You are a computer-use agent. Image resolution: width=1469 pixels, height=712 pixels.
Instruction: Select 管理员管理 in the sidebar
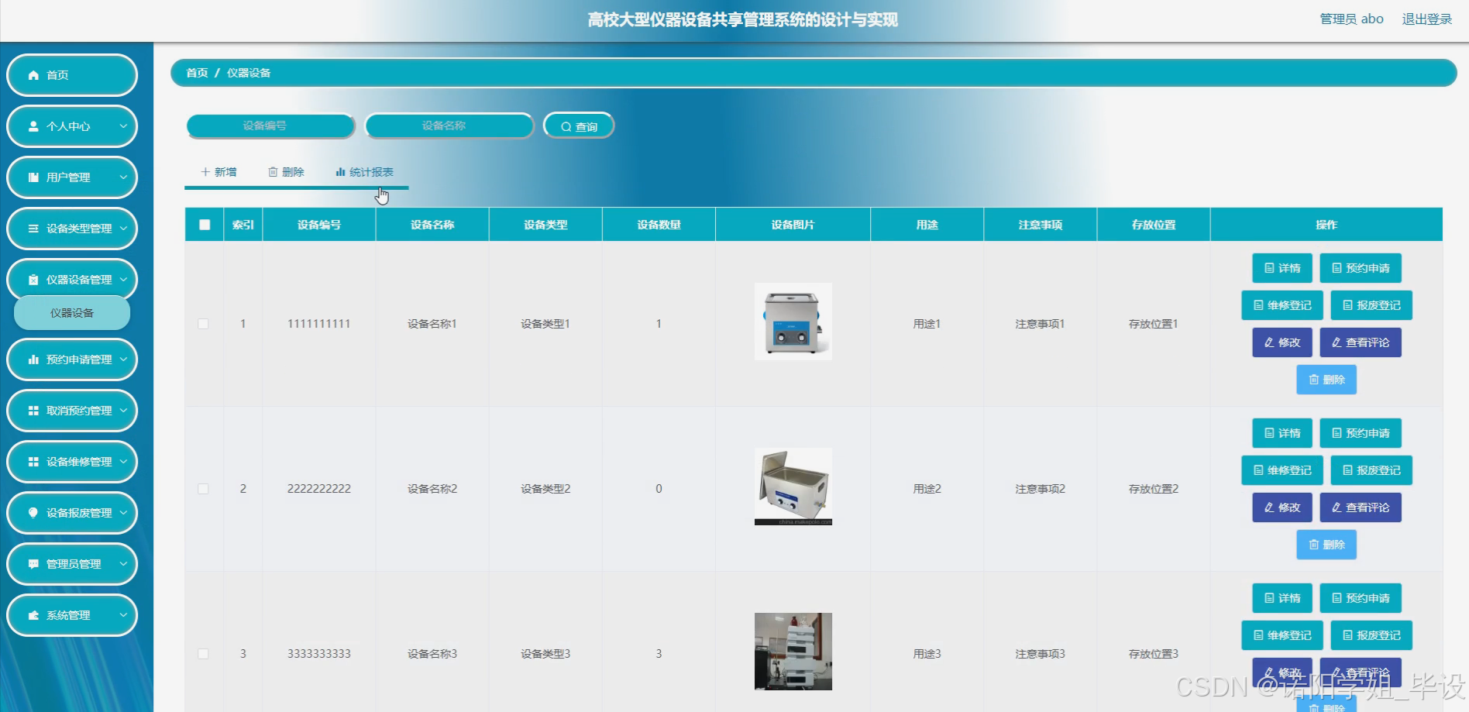point(71,563)
